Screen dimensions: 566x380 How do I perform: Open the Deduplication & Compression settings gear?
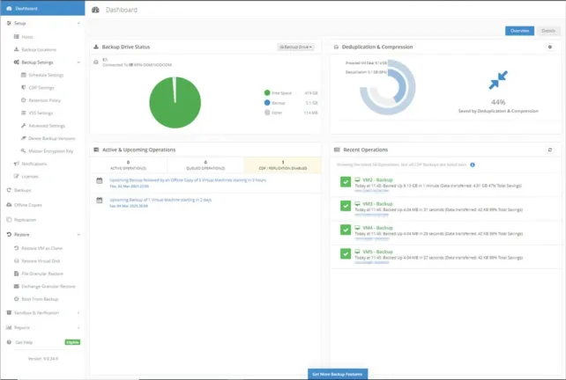pyautogui.click(x=549, y=47)
